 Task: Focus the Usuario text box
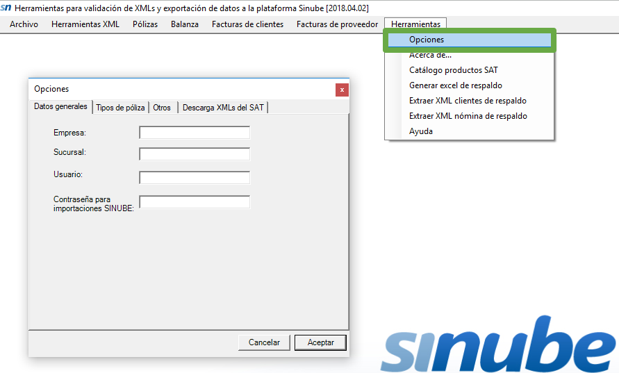click(195, 178)
